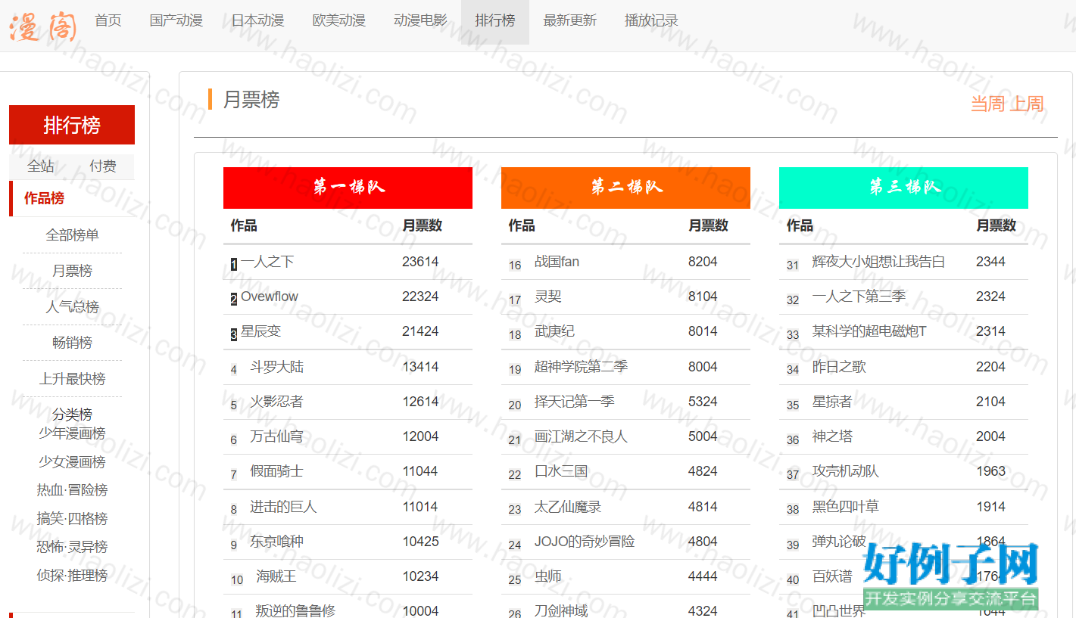Open 太乙仙魔录 entry
Viewport: 1076px width, 618px height.
568,507
